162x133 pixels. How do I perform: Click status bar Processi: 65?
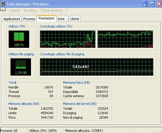pyautogui.click(x=9, y=131)
